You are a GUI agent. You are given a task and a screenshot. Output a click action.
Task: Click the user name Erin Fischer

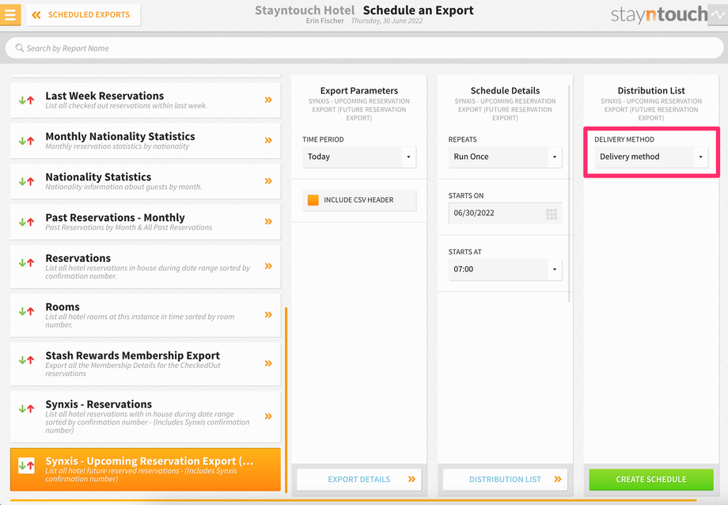(325, 21)
